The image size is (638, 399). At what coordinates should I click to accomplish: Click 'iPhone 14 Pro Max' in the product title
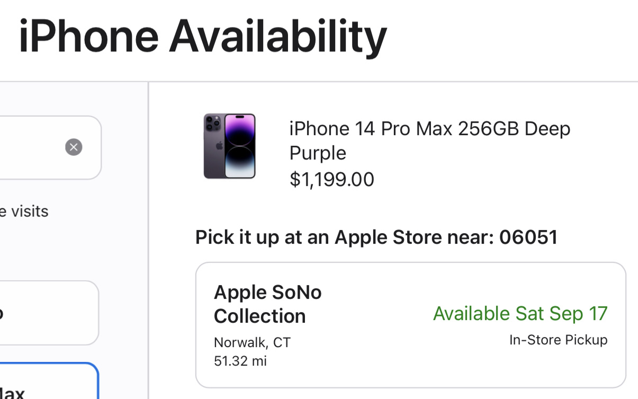[370, 129]
